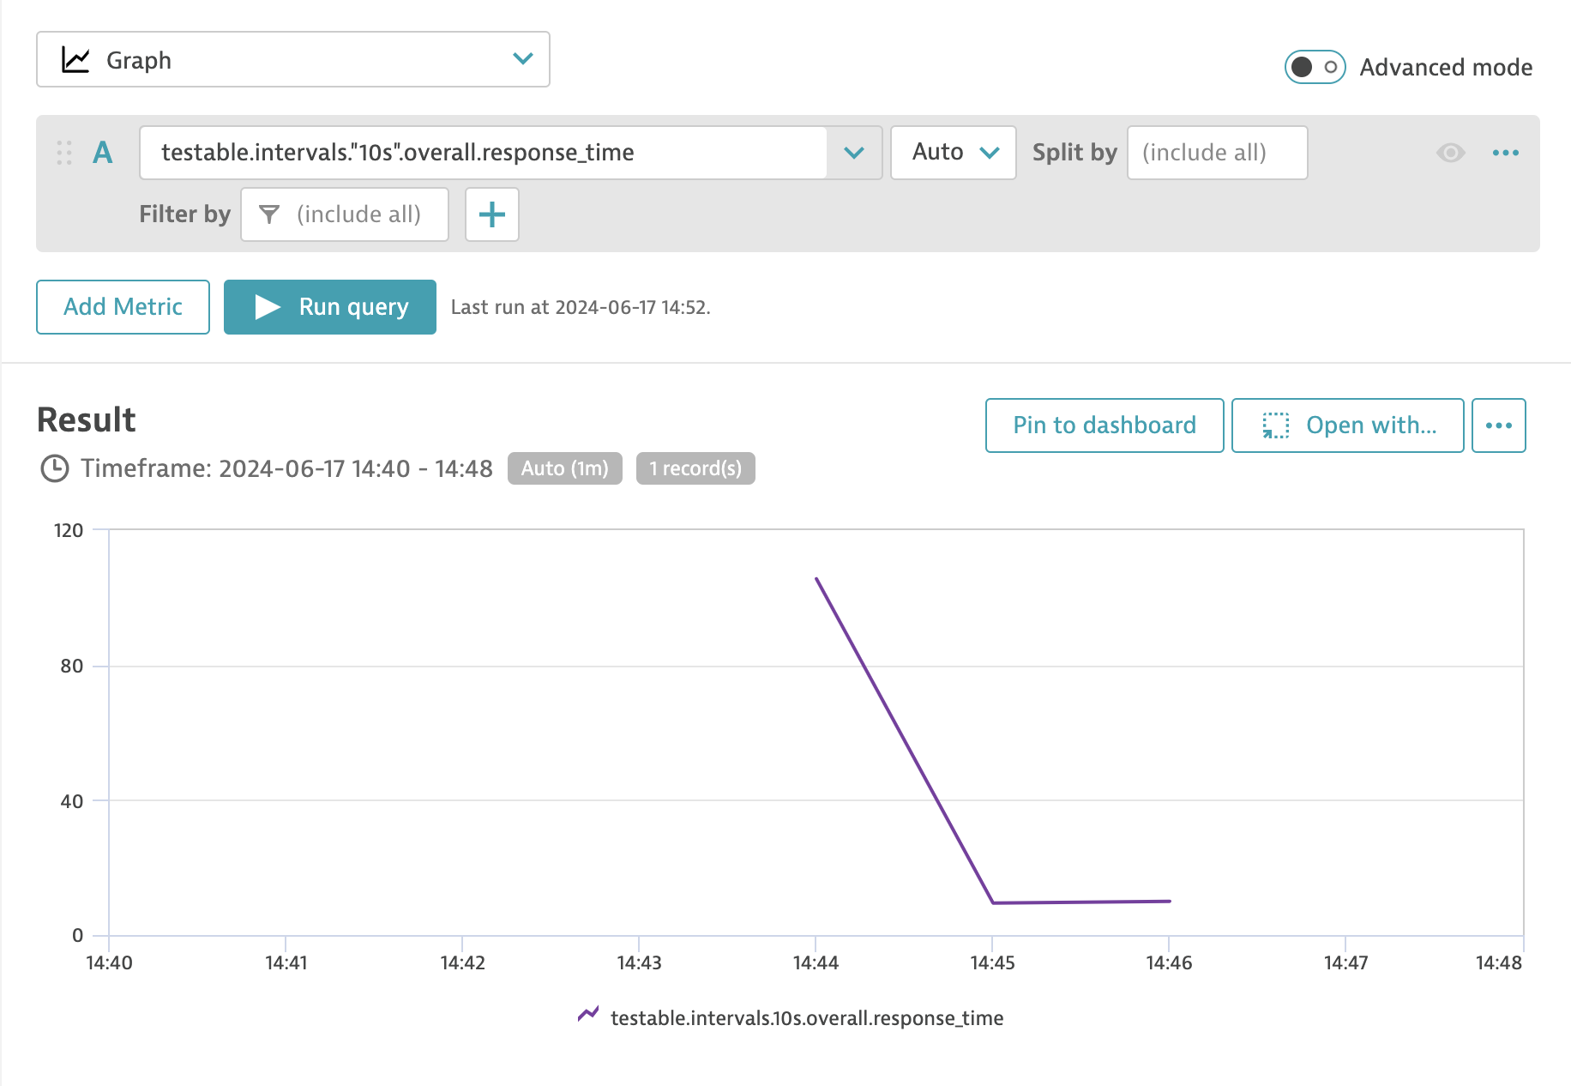Expand the metric selector chevron
Screen dimensions: 1571x1086
point(854,153)
